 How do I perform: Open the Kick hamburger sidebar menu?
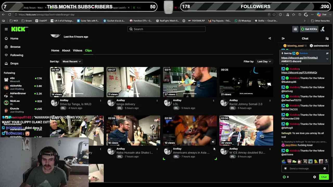tap(6, 29)
